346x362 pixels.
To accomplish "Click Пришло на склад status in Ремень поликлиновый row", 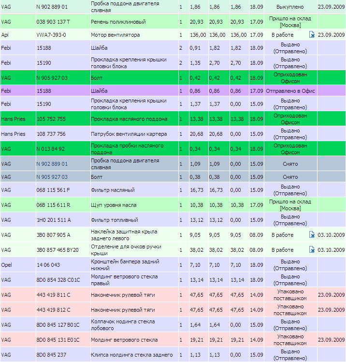I will tap(290, 22).
